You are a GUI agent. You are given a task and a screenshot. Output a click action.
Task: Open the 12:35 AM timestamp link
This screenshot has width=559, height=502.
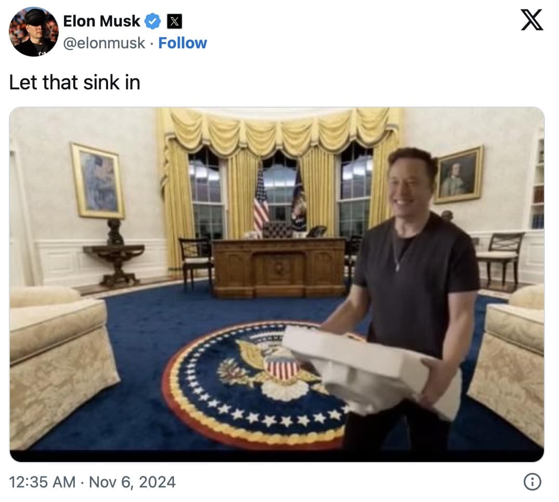coord(42,482)
